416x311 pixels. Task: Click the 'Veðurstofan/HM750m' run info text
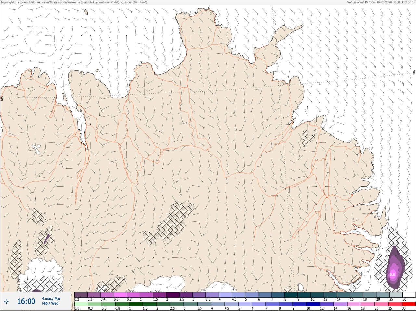[381, 2]
